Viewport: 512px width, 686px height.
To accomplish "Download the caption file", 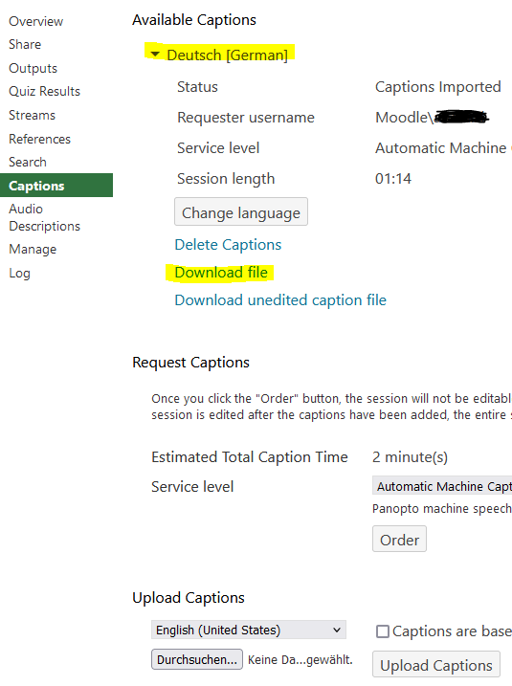I will click(x=221, y=273).
